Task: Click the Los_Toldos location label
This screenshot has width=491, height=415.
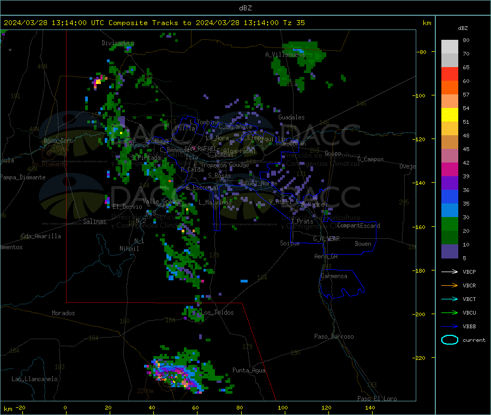Action: coord(217,312)
